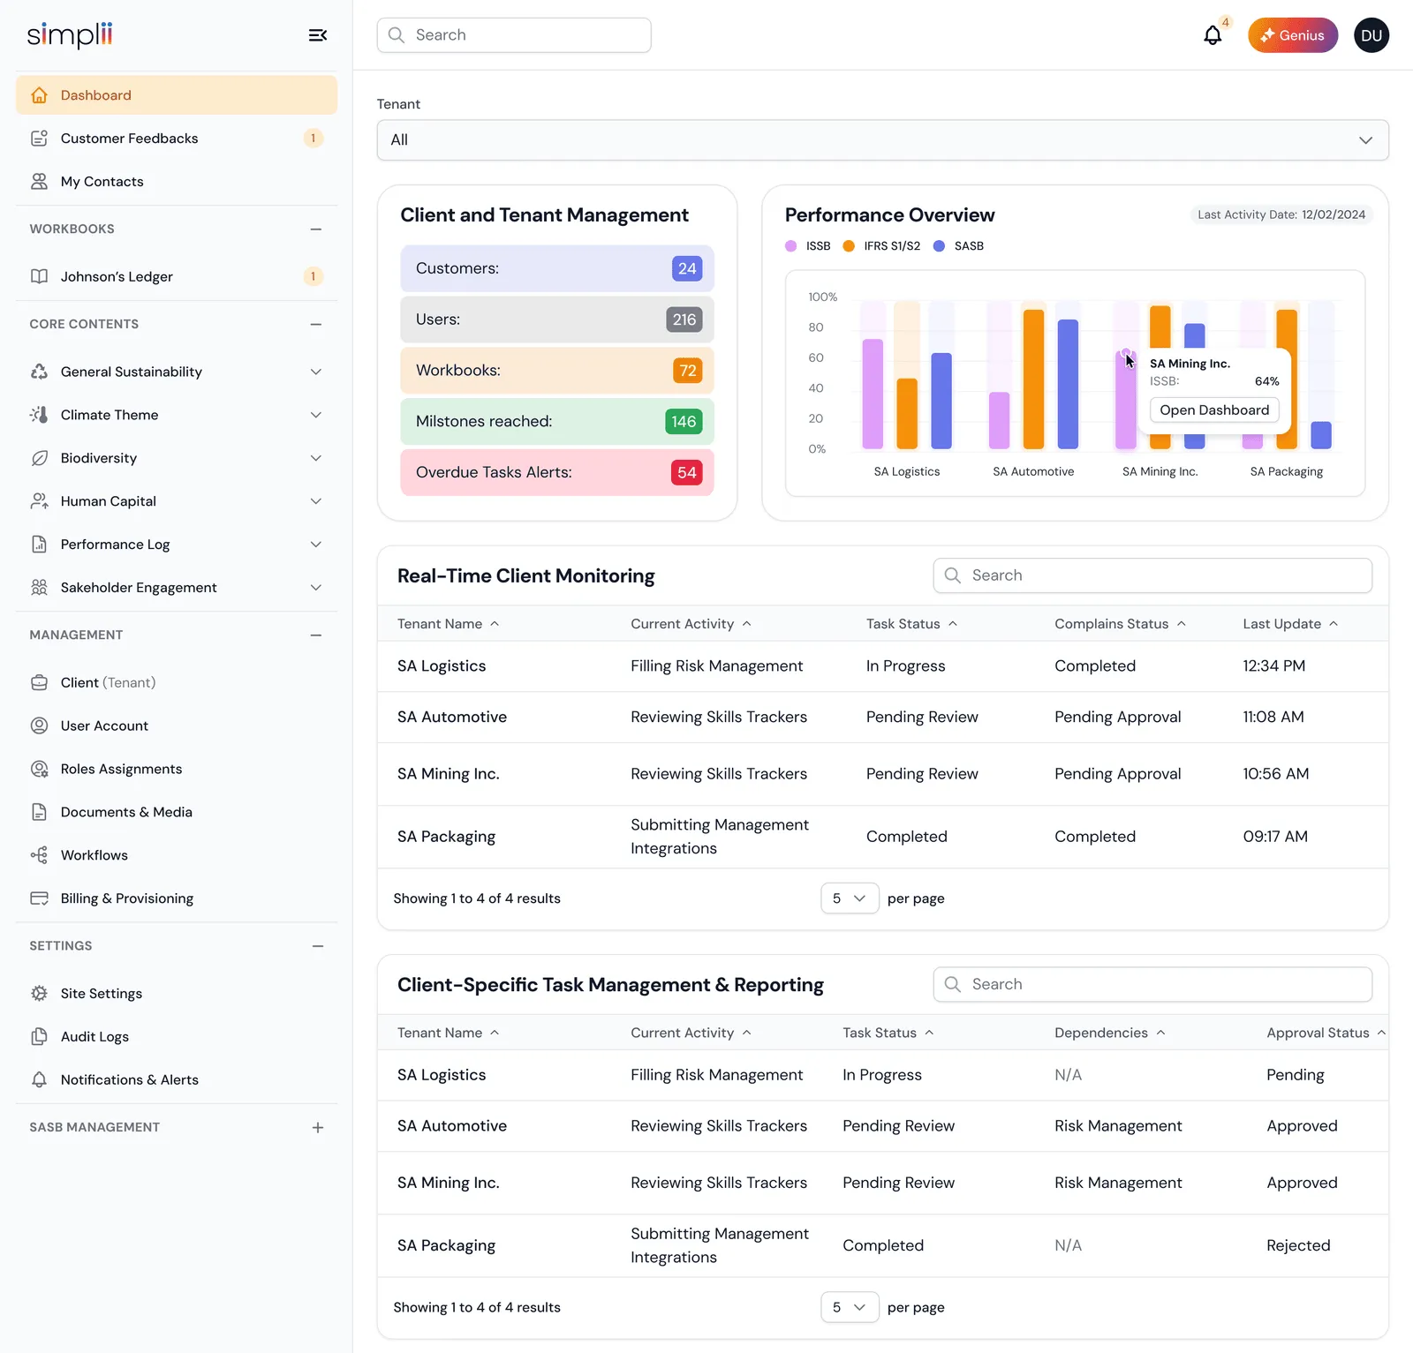Click the User Account icon
1413x1353 pixels.
click(x=39, y=725)
